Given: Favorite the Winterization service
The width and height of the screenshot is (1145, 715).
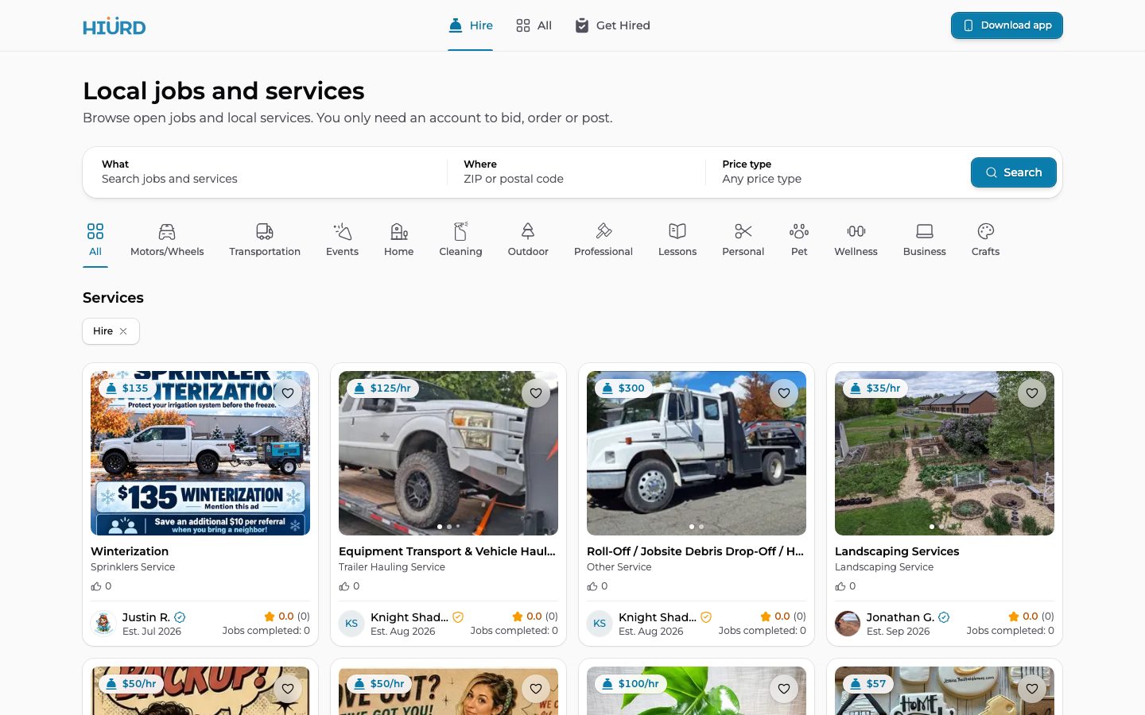Looking at the screenshot, I should [x=288, y=393].
